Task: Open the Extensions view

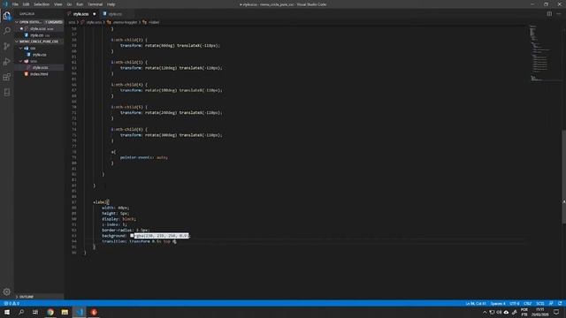Action: tap(7, 77)
